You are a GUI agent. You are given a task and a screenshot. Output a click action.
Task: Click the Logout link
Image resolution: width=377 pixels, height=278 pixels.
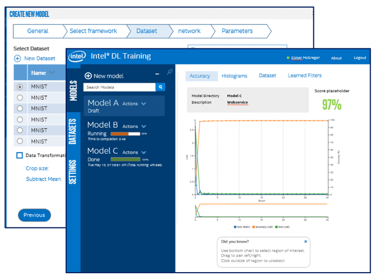point(360,58)
